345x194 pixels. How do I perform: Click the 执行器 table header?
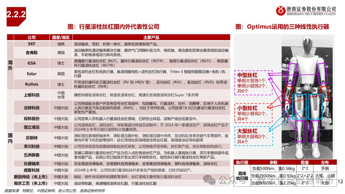[242, 162]
